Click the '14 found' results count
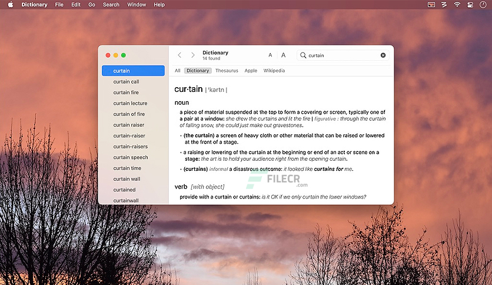 [x=211, y=58]
